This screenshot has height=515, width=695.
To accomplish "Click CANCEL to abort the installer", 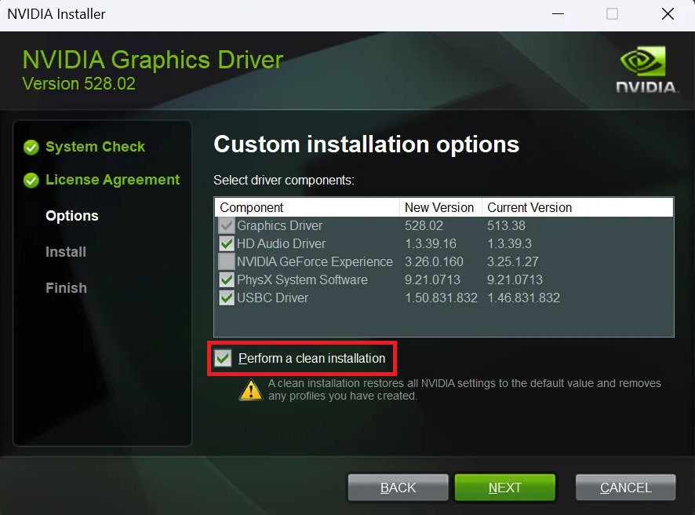I will 625,487.
